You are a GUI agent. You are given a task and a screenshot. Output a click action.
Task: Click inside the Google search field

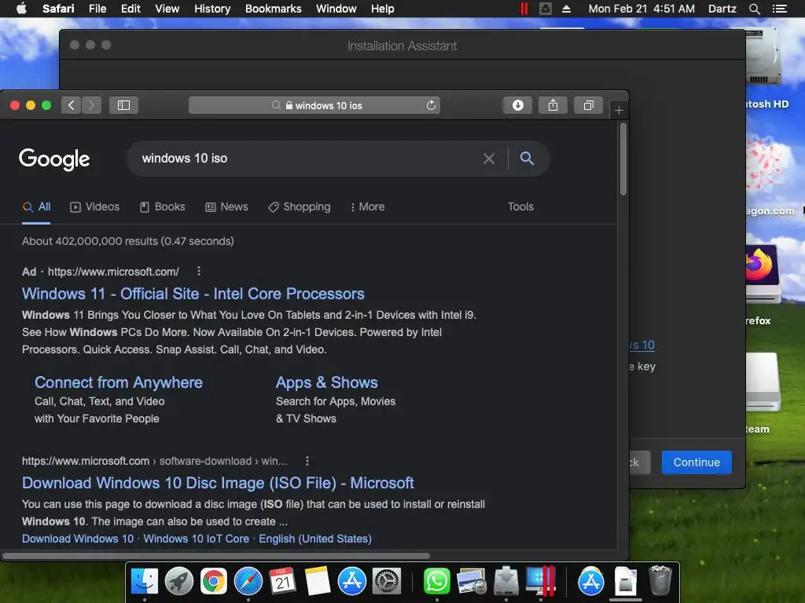308,159
